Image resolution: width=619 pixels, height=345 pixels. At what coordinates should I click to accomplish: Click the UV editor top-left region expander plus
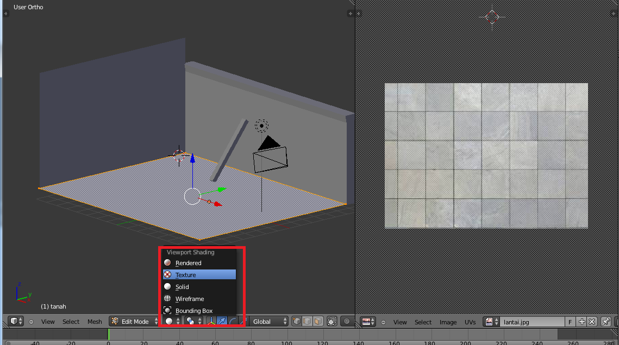click(359, 14)
